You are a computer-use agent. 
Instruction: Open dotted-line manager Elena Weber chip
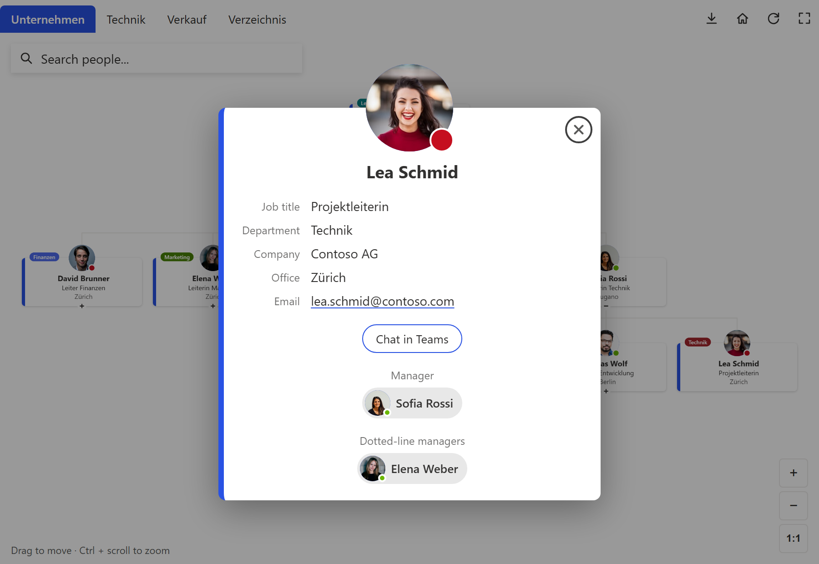coord(412,469)
